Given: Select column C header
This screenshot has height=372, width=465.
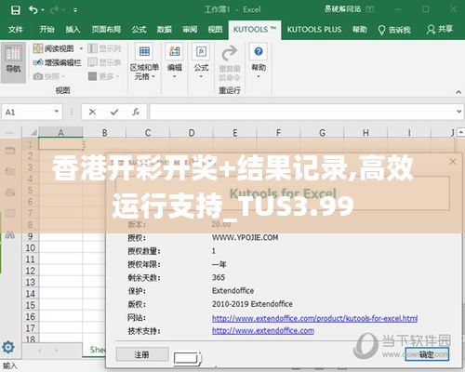Looking at the screenshot, I should (x=148, y=133).
